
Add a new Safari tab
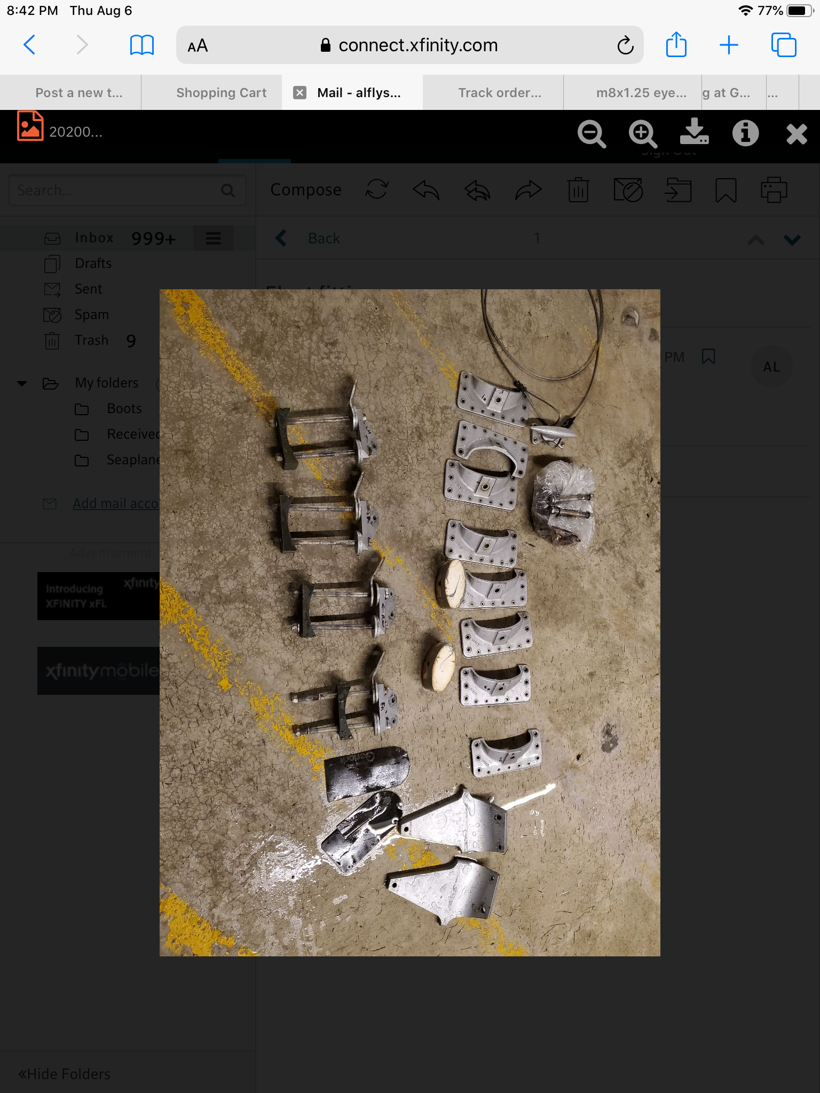point(729,45)
